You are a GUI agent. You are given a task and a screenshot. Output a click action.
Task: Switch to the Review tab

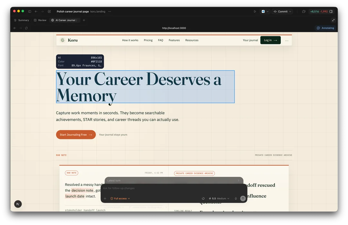pyautogui.click(x=40, y=20)
